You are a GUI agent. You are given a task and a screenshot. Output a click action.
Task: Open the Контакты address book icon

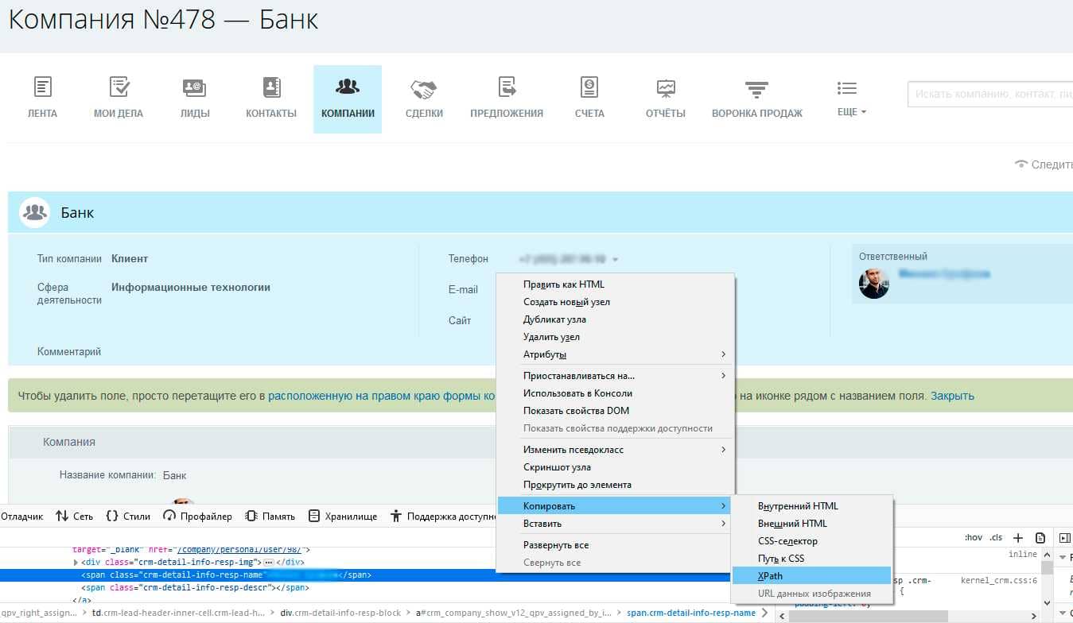pyautogui.click(x=271, y=87)
